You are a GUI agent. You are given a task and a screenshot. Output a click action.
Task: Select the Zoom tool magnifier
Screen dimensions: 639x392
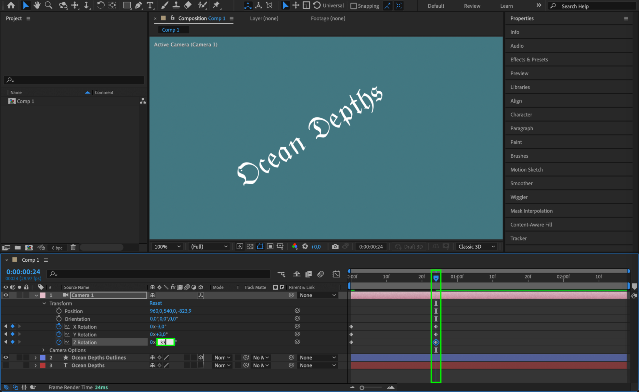click(49, 5)
